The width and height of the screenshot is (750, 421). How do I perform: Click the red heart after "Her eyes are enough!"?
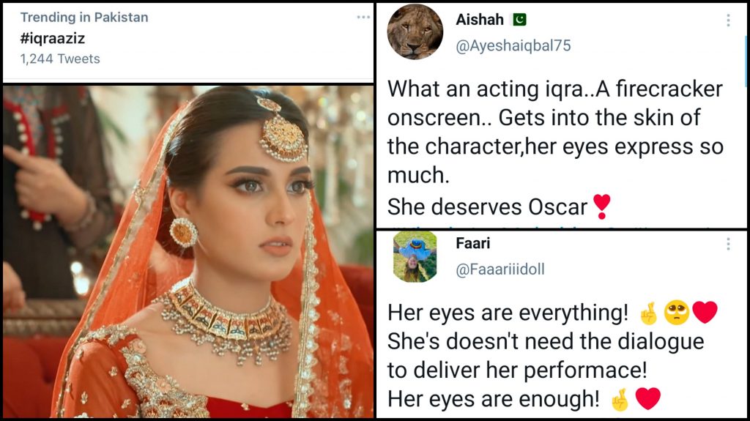pos(647,398)
